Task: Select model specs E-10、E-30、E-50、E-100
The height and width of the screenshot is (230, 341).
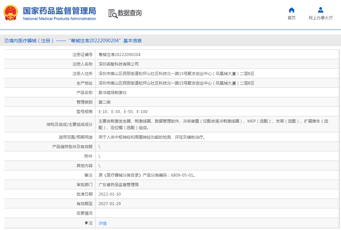Action: 123,112
